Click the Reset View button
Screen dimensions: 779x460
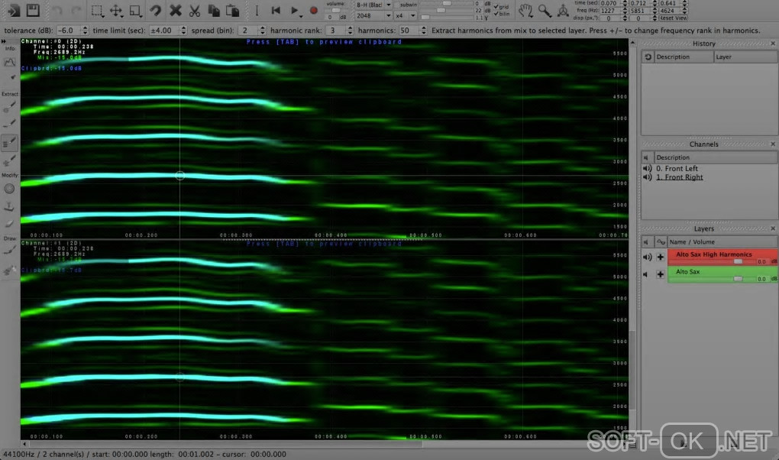click(x=672, y=18)
